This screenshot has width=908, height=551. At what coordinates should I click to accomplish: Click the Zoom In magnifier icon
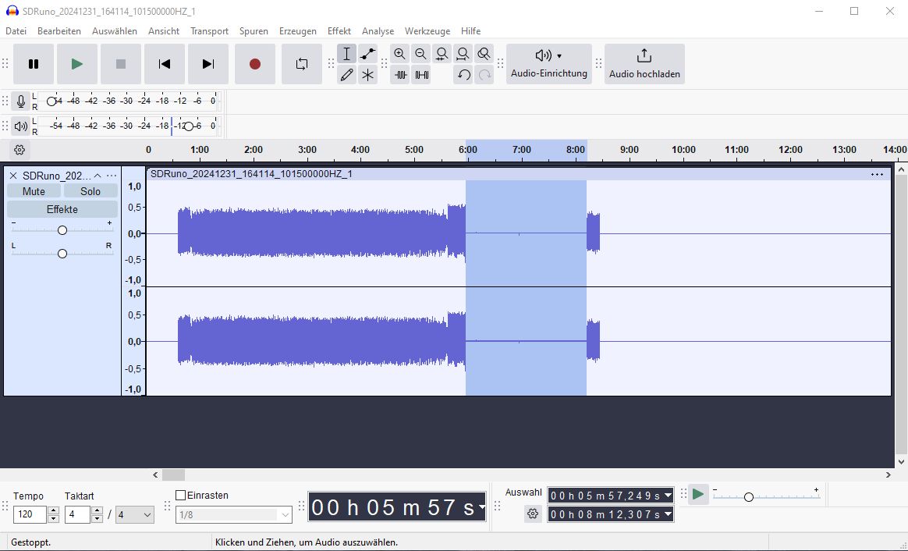(x=400, y=54)
